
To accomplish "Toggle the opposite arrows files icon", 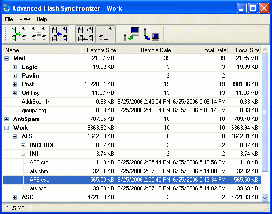I will point(105,34).
